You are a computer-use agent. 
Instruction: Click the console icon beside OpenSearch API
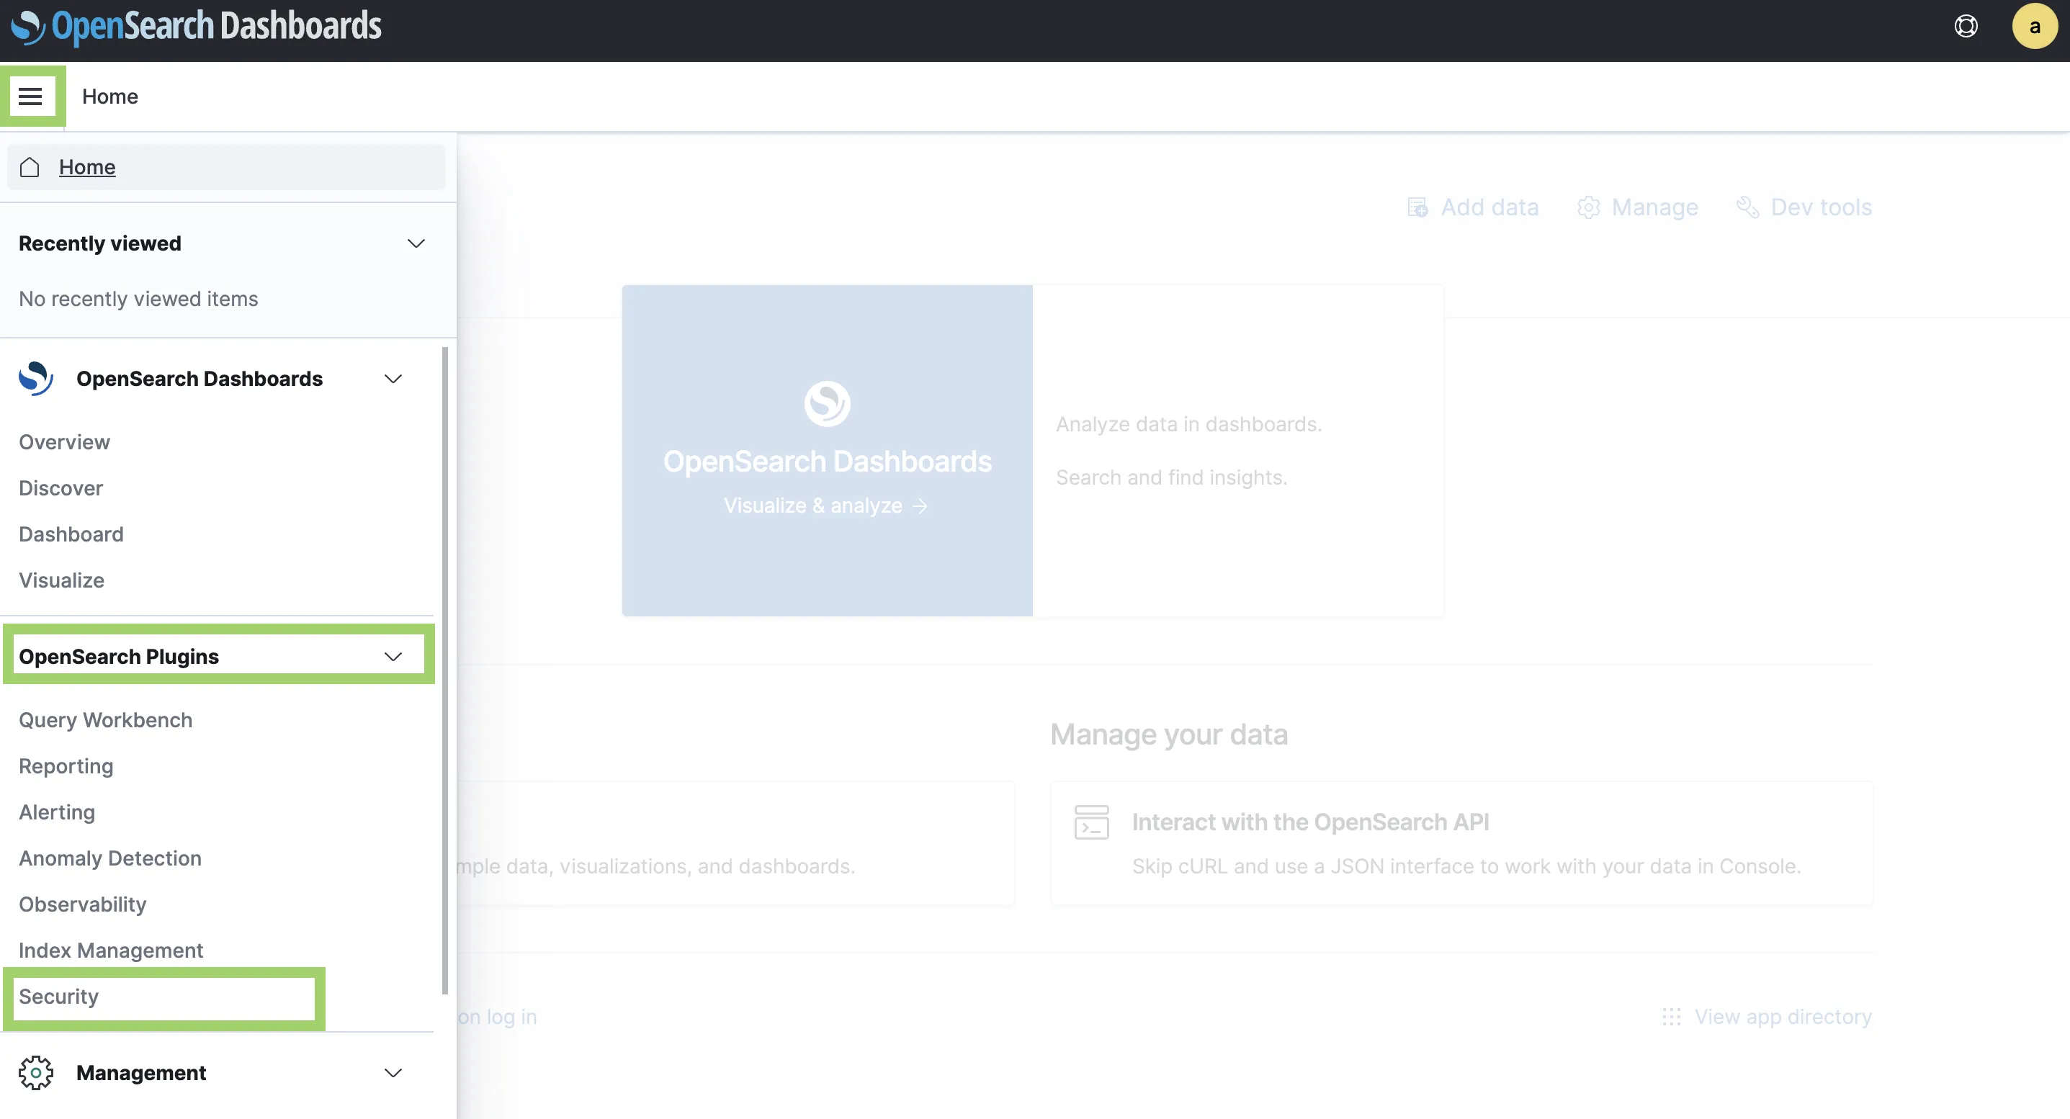[x=1091, y=822]
